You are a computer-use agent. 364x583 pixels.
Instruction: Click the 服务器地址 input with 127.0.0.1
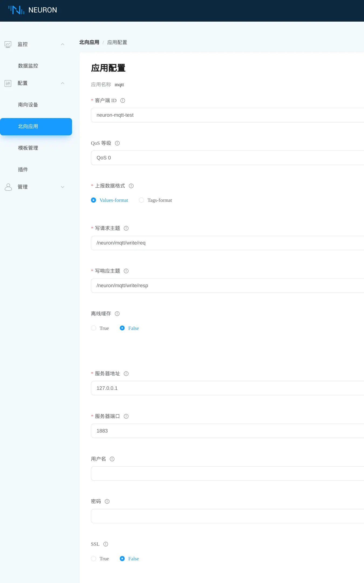227,388
